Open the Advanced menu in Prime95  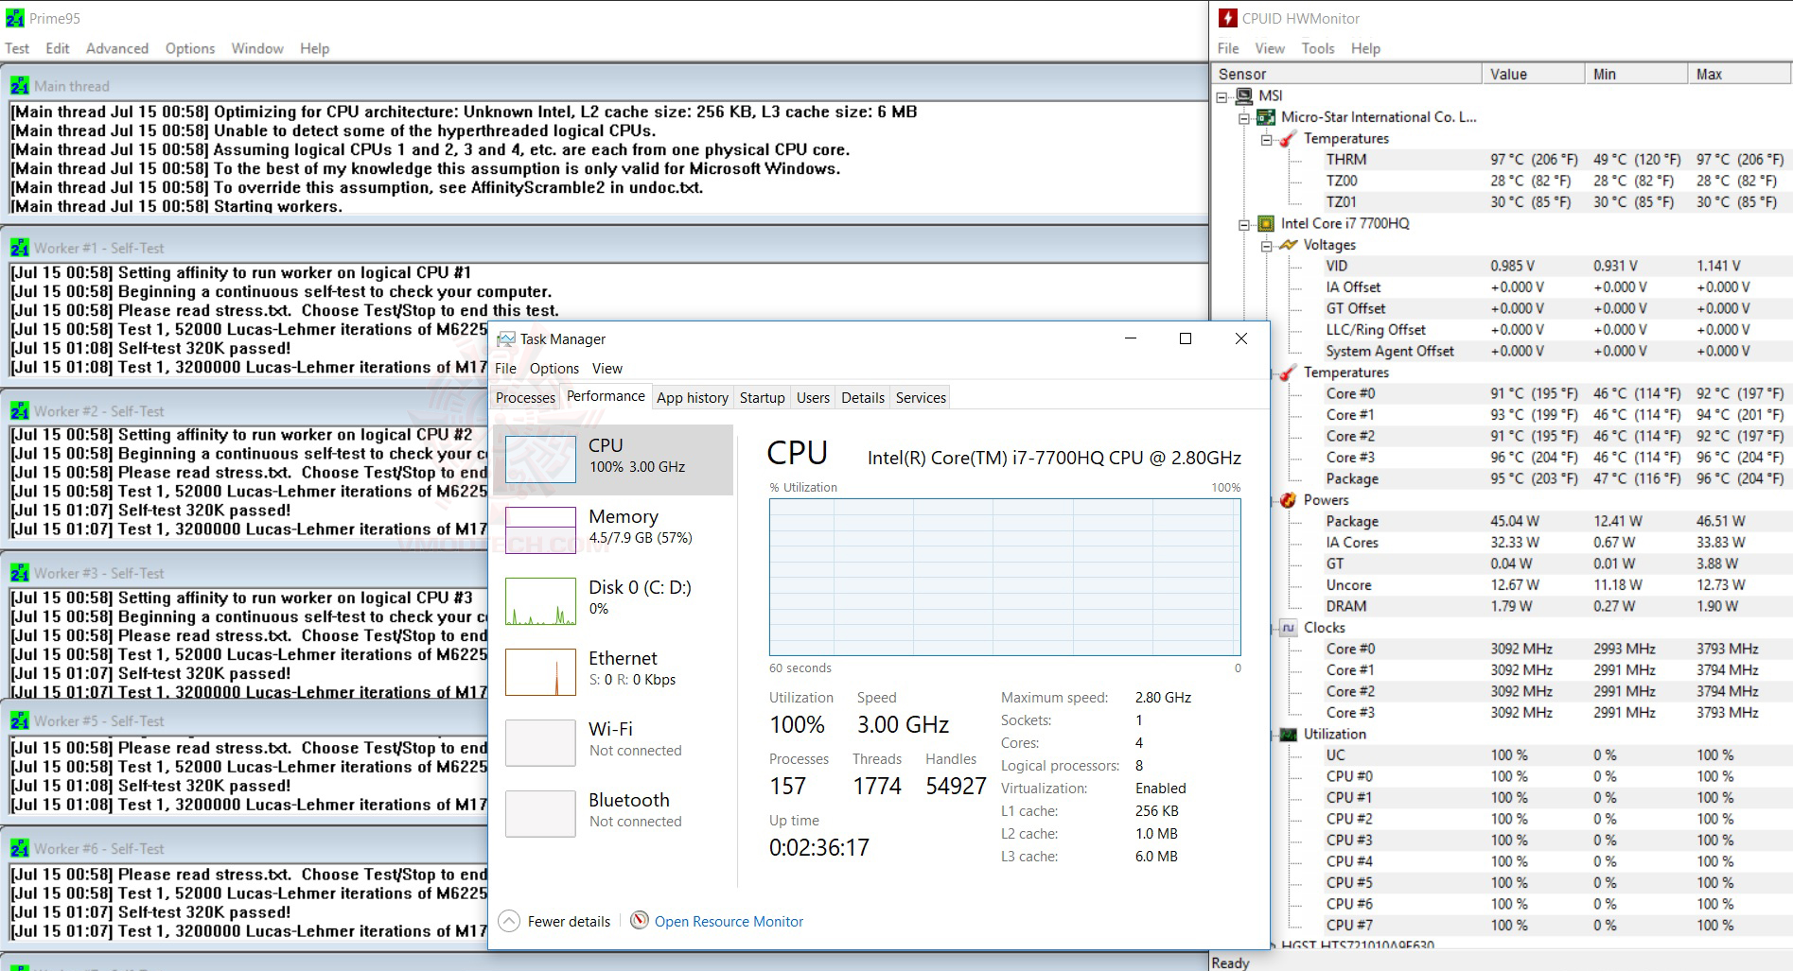117,48
